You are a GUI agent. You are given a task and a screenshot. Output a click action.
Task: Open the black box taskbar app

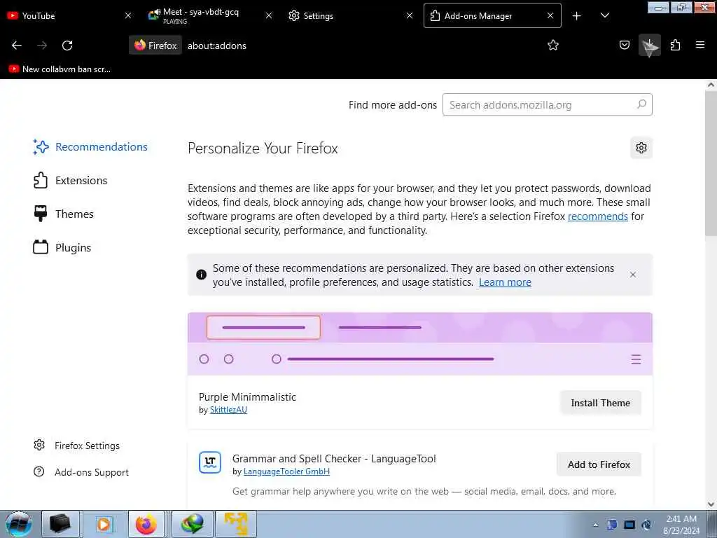(x=60, y=524)
